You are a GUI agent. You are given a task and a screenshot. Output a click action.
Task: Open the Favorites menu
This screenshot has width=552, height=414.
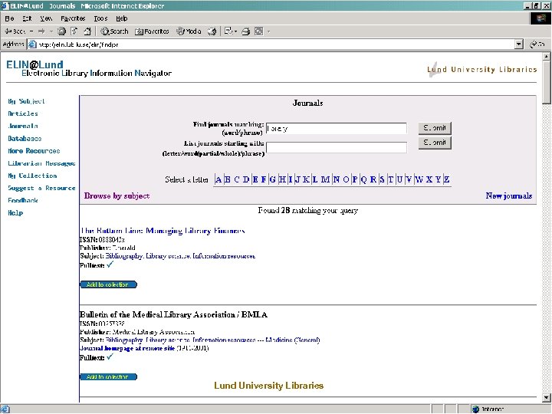tap(74, 18)
